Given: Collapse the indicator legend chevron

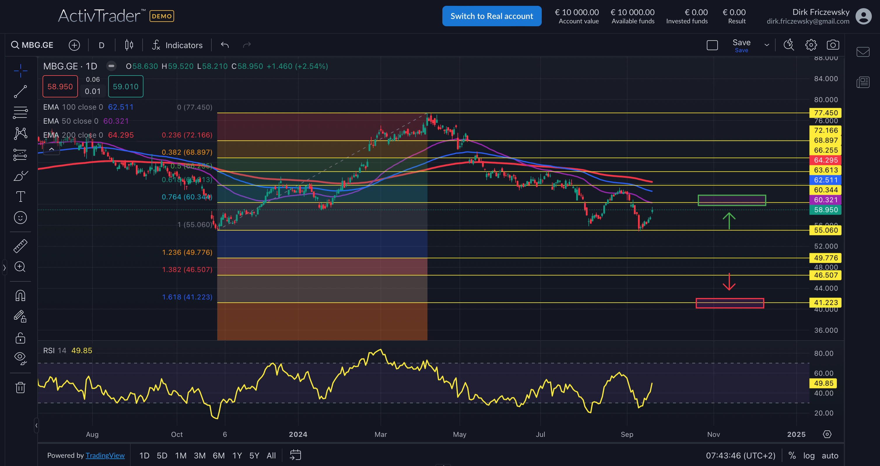Looking at the screenshot, I should [52, 149].
